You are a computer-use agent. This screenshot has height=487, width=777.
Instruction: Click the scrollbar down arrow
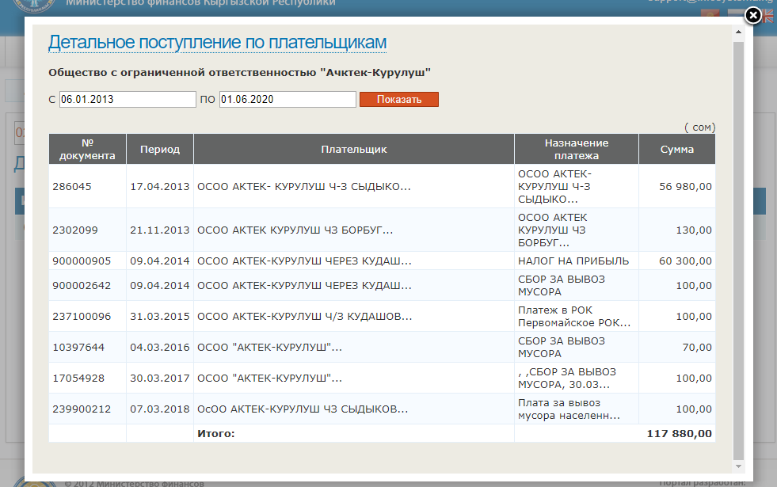click(738, 467)
